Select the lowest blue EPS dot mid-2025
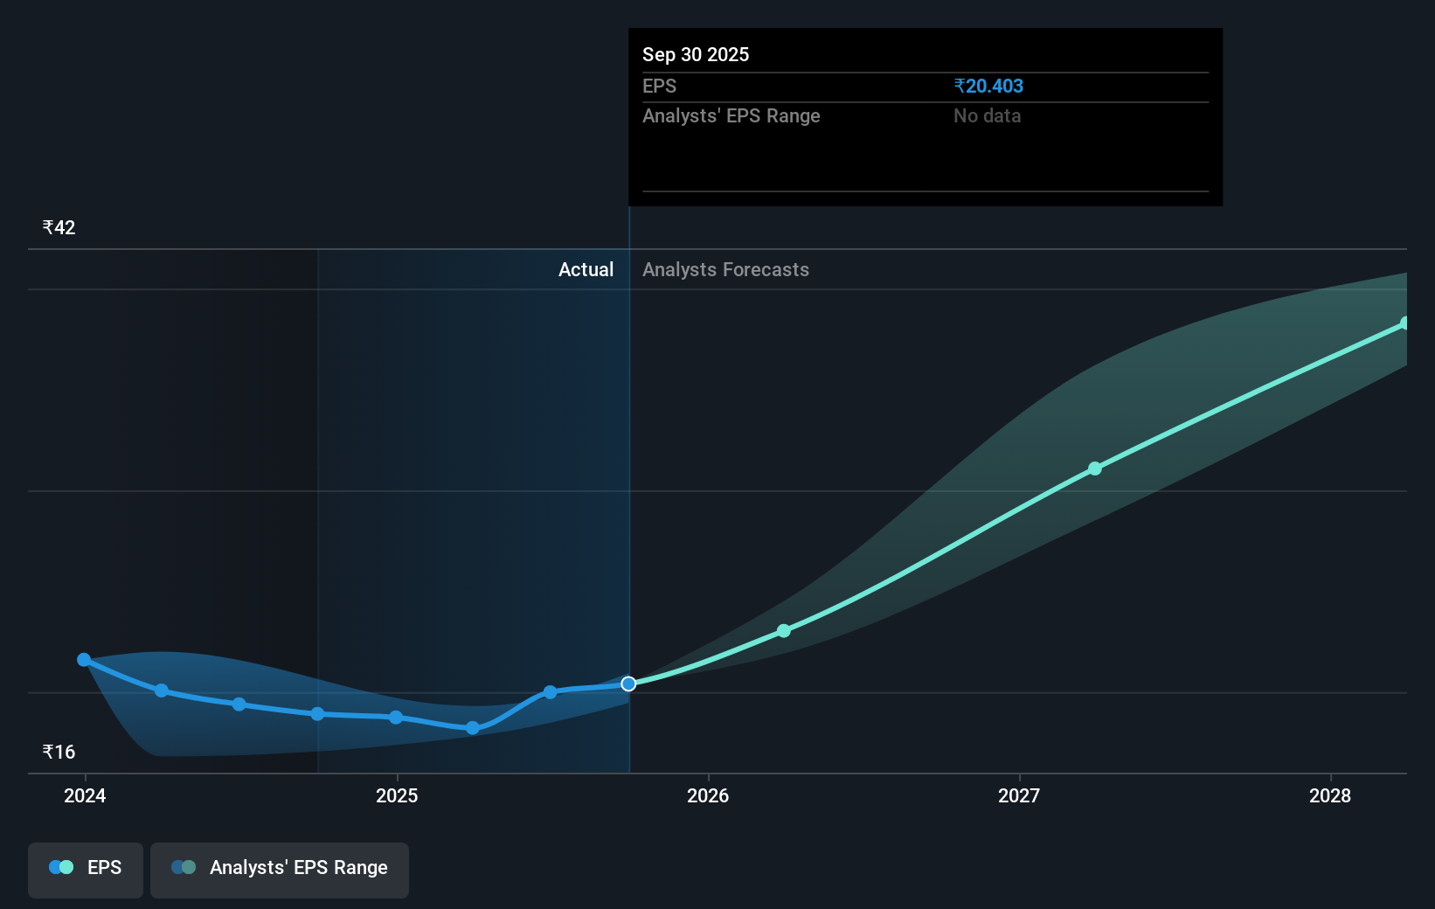 [x=472, y=727]
